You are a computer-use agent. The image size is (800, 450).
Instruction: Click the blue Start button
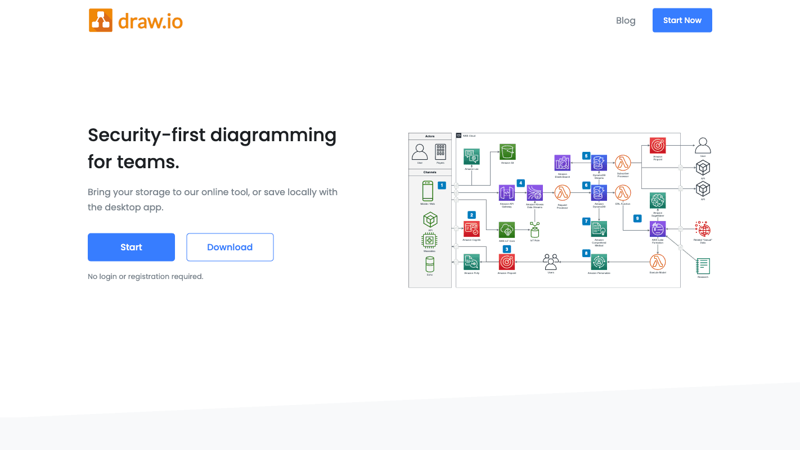click(x=131, y=247)
